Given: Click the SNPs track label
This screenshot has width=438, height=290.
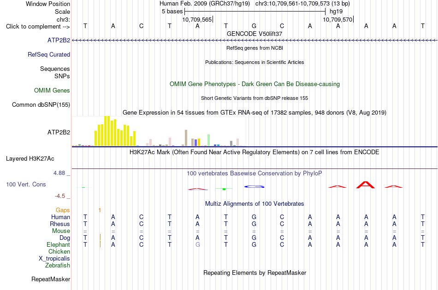Looking at the screenshot, I should pos(62,76).
